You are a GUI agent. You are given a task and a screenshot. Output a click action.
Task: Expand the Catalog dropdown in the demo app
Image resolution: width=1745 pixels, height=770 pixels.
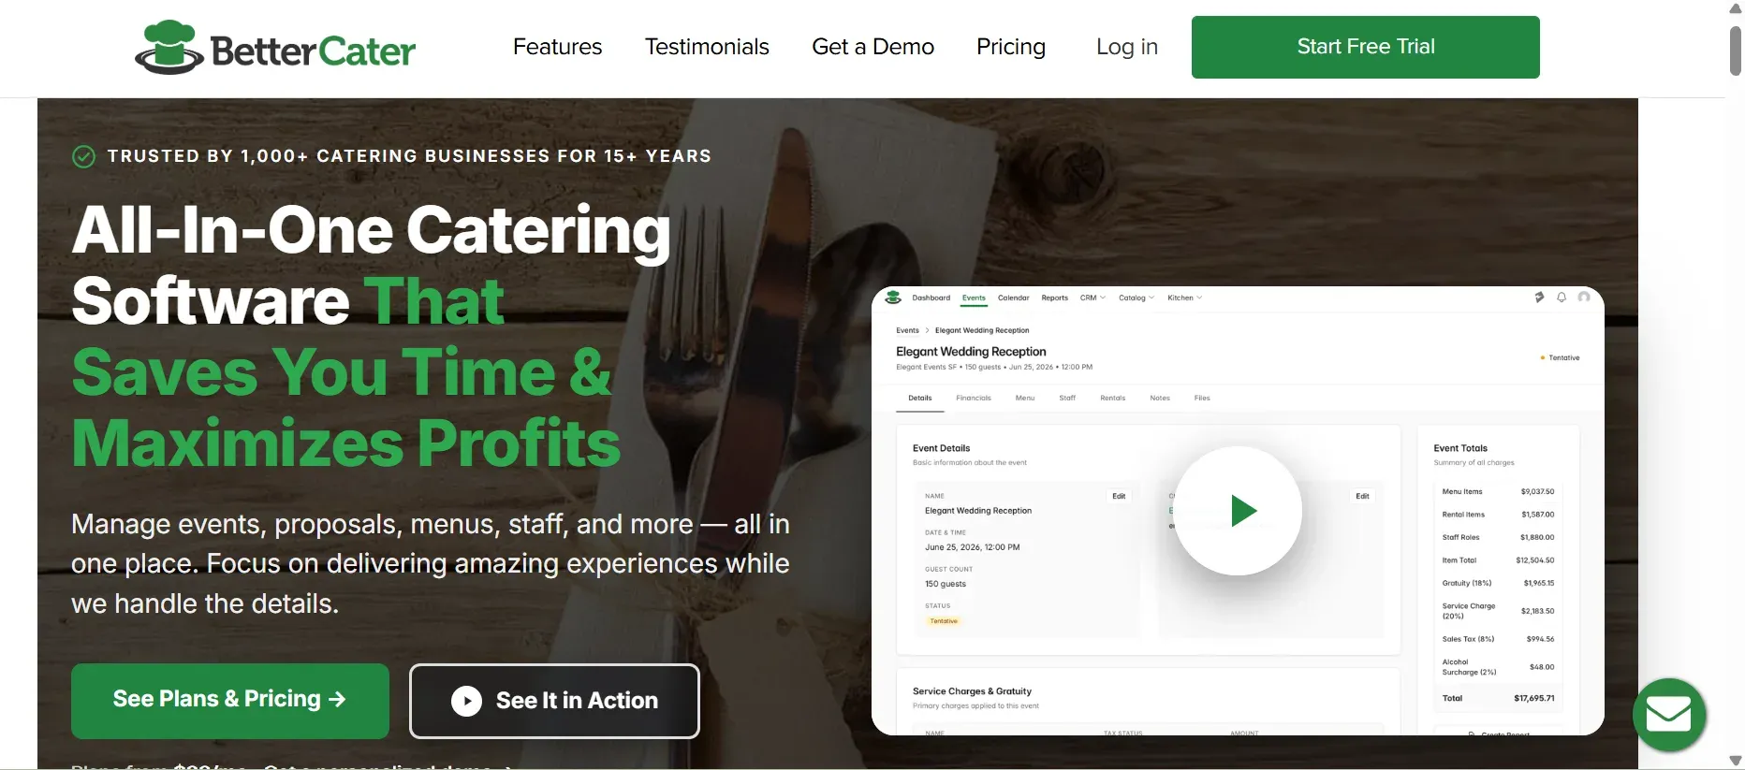(1136, 298)
